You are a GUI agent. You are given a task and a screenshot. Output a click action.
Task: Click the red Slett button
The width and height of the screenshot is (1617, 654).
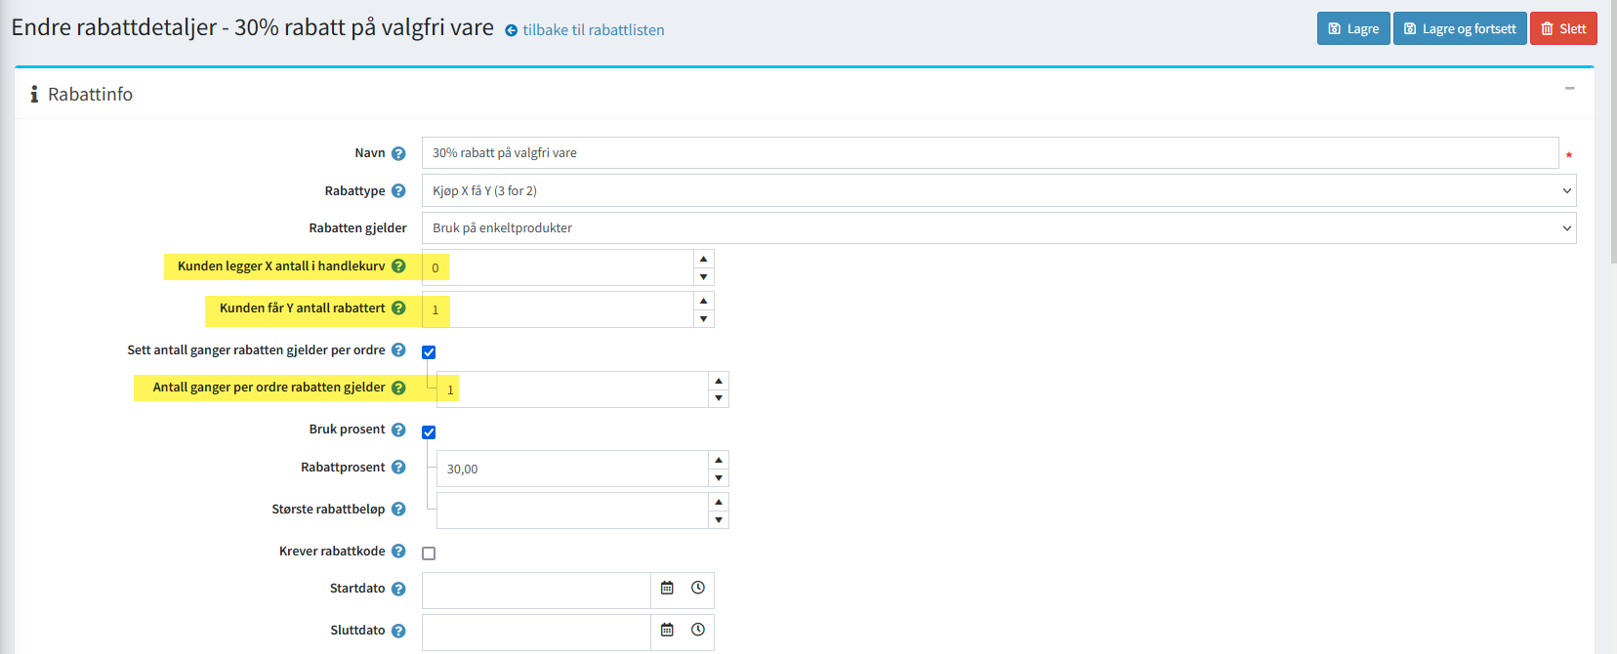point(1563,29)
